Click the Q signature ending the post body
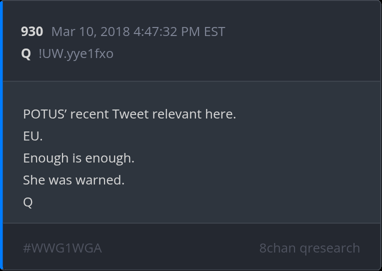Screen dimensions: 382x271 28,202
